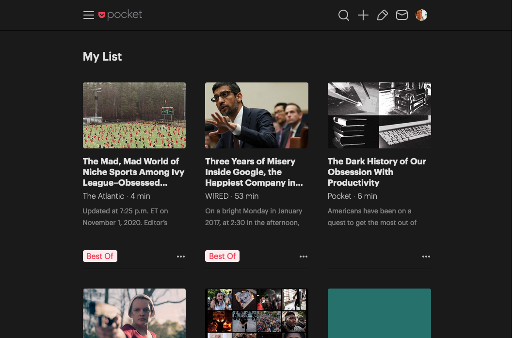Open more options for the WIRED article
Screen dimensions: 513x338
(x=303, y=257)
